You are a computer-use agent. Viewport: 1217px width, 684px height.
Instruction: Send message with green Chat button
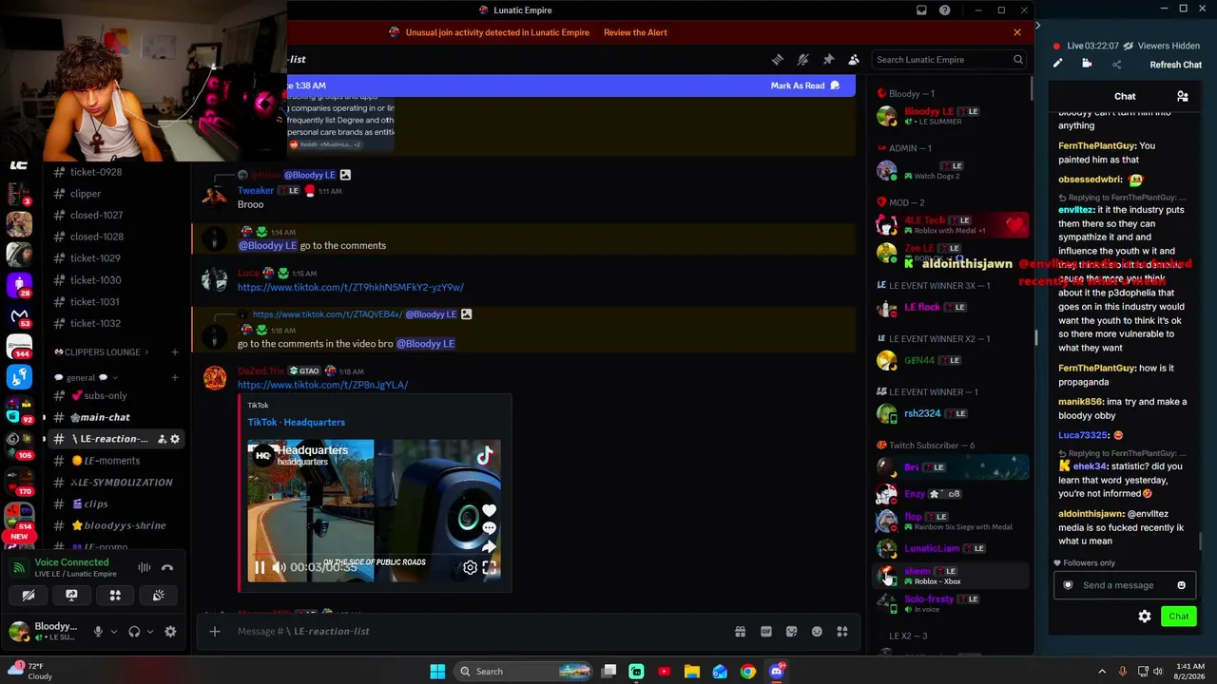1179,617
